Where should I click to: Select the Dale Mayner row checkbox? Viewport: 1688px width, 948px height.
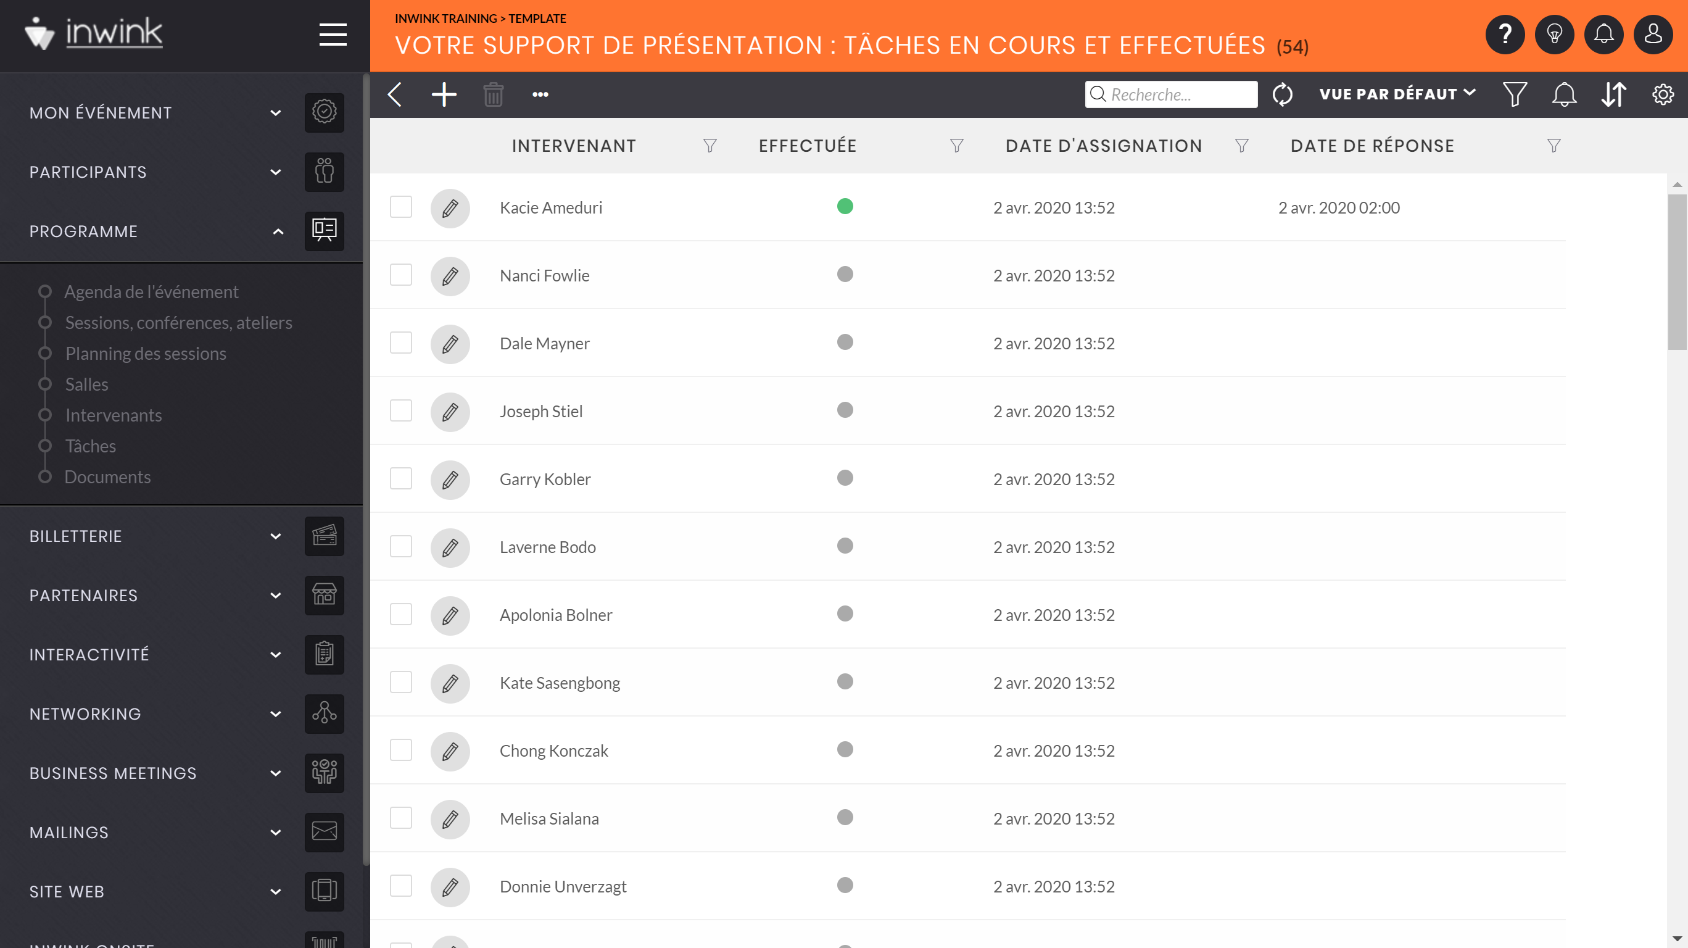tap(401, 343)
